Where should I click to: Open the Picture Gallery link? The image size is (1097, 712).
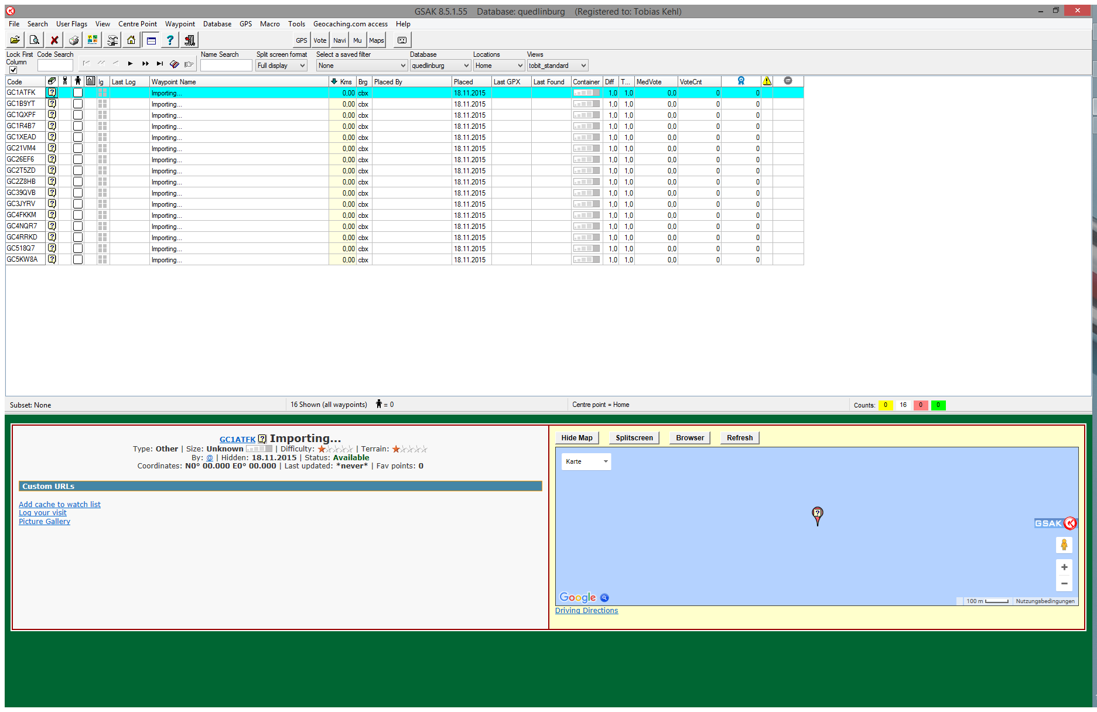tap(45, 521)
